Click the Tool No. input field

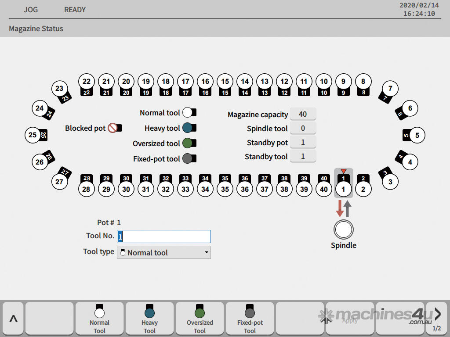point(163,237)
